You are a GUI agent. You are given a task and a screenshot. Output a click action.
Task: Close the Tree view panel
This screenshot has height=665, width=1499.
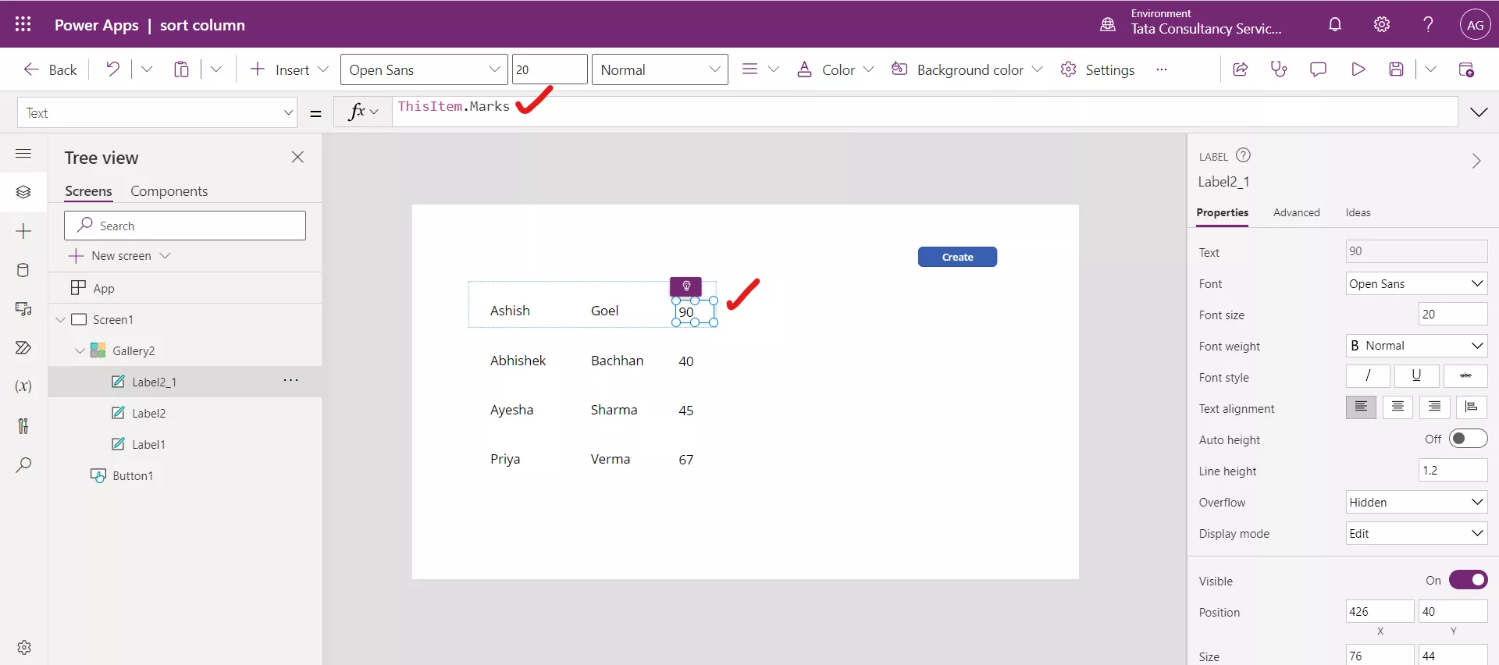pos(297,157)
